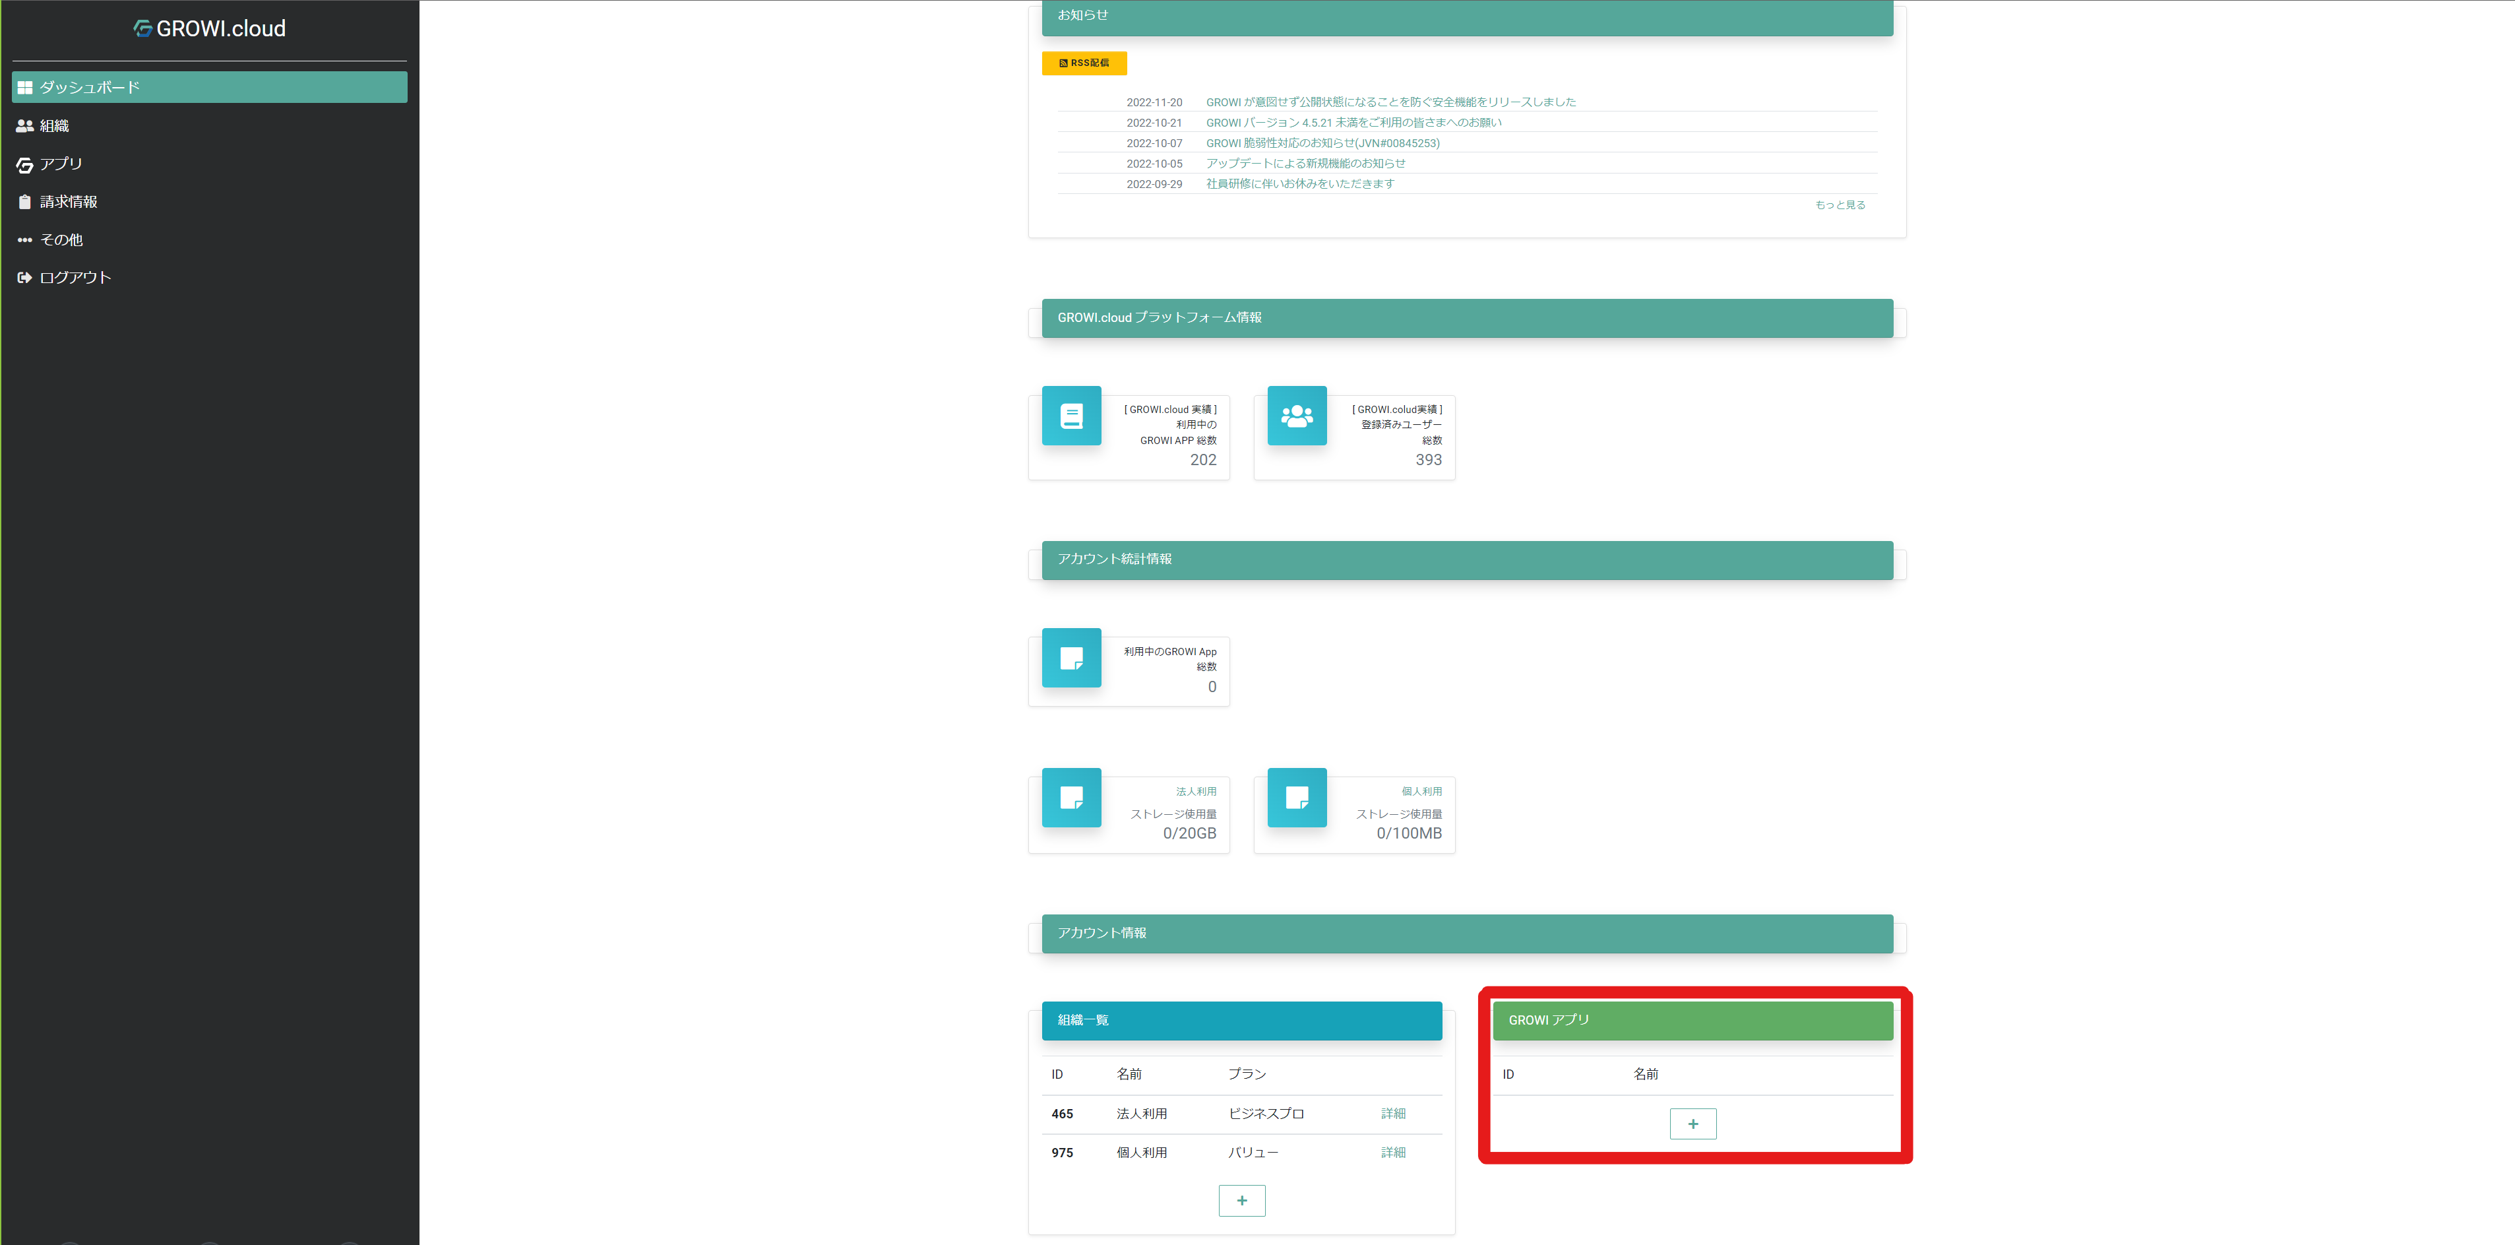Screen dimensions: 2515x1245
Task: Click the plus button under 組織一覧
Action: [x=1242, y=1201]
